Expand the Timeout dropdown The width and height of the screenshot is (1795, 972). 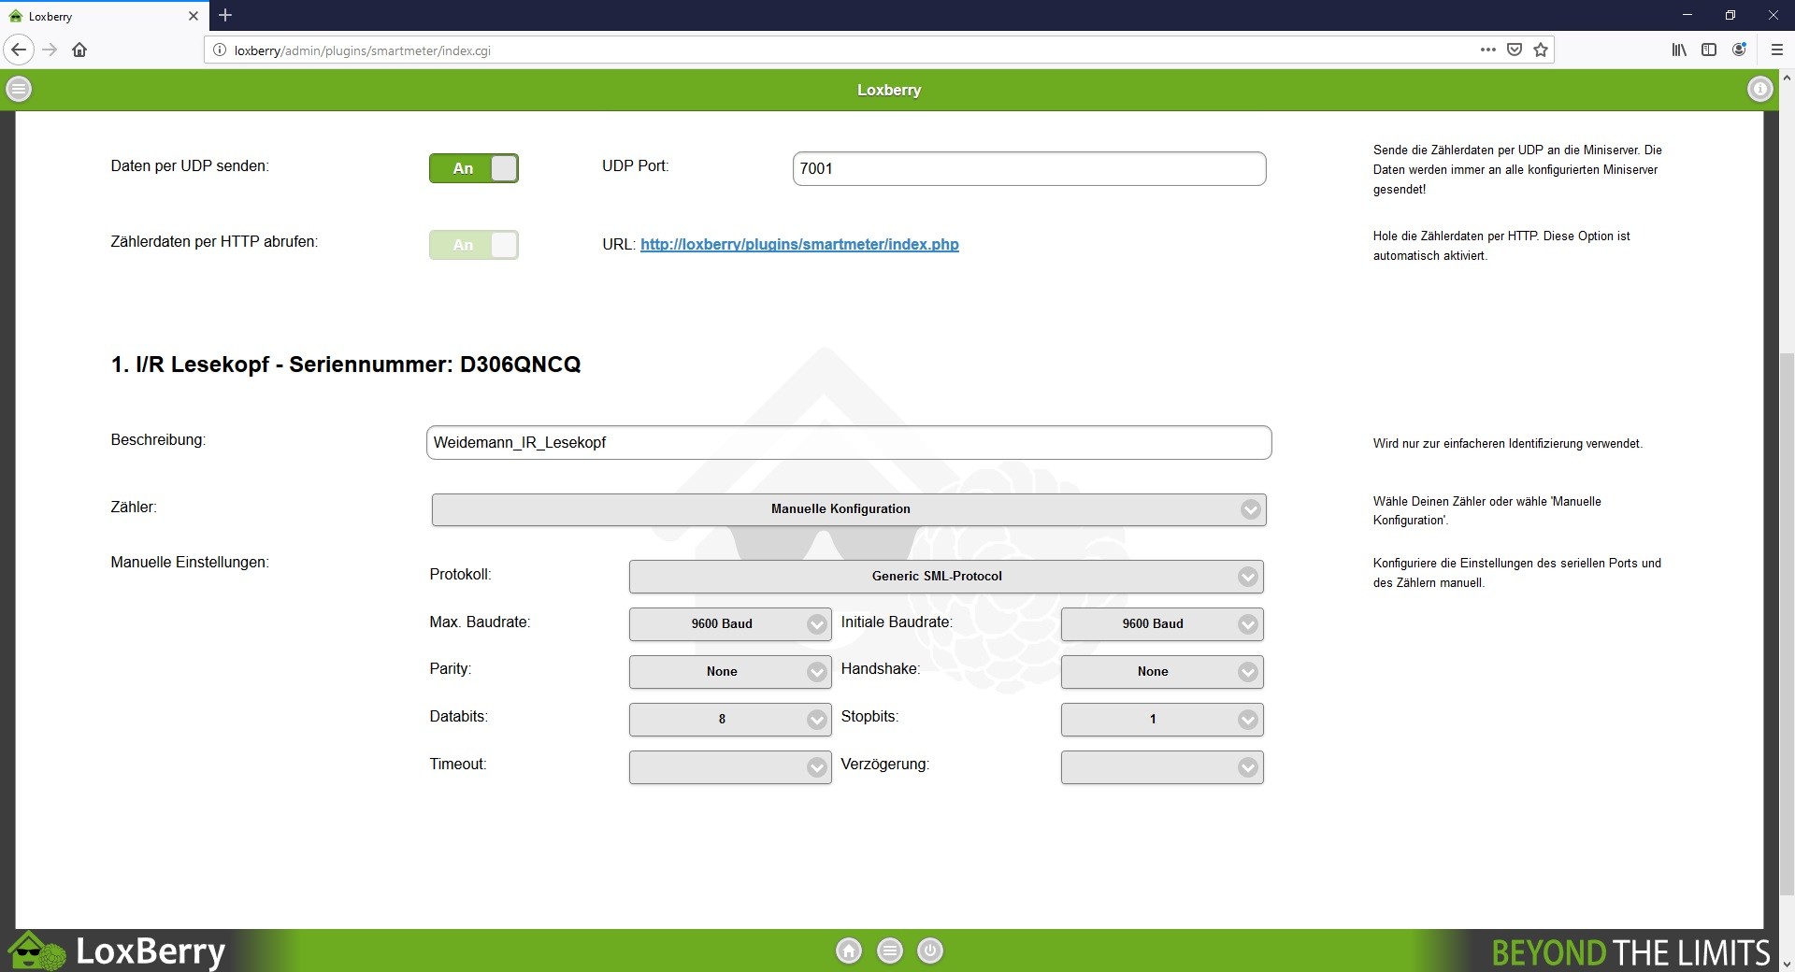tap(729, 767)
